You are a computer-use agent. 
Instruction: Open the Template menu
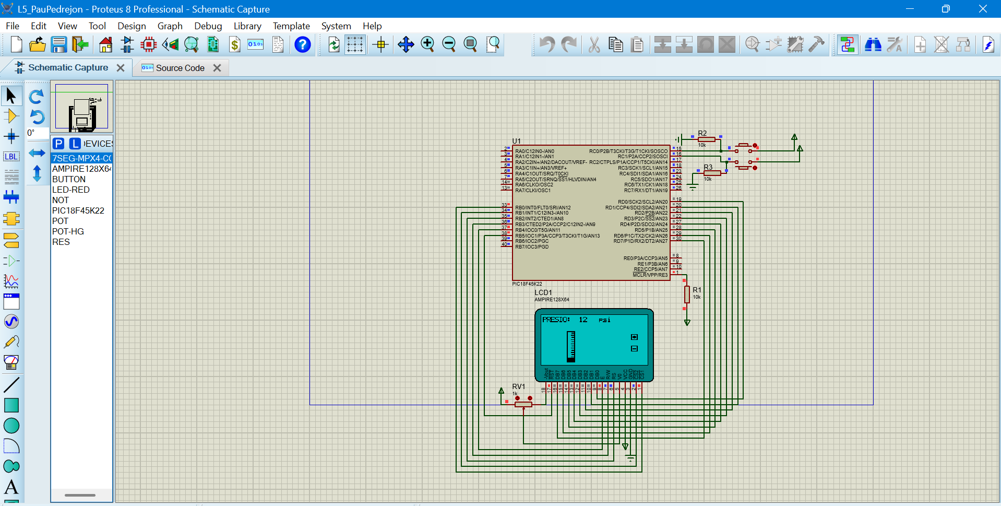click(x=291, y=26)
